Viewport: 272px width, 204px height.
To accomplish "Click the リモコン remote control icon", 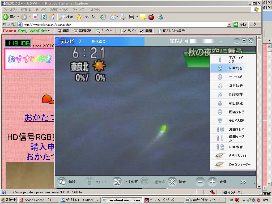I will tap(89, 182).
